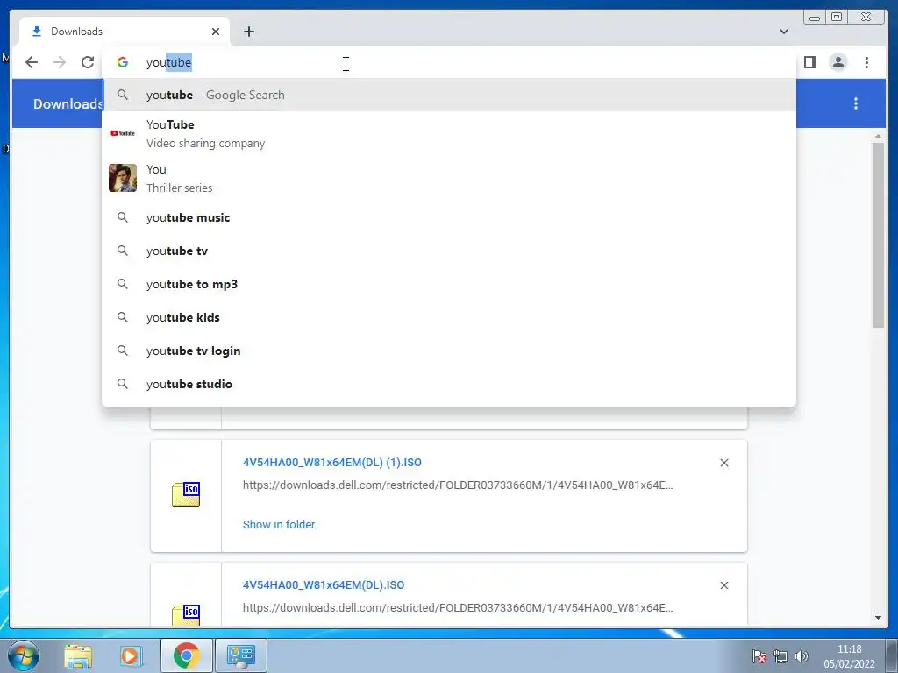Click scrollbar up arrow

[x=878, y=136]
